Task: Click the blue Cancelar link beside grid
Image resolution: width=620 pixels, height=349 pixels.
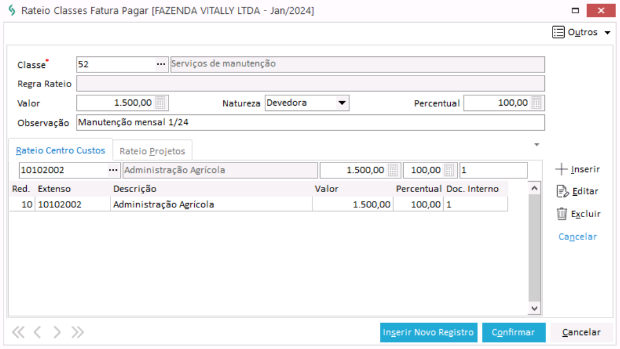Action: pyautogui.click(x=578, y=236)
